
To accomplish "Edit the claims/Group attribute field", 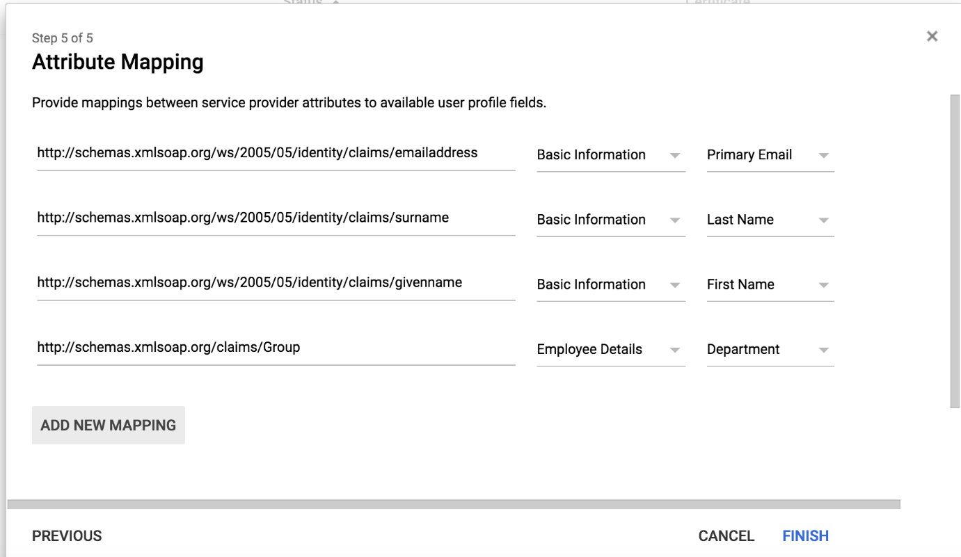I will click(276, 347).
